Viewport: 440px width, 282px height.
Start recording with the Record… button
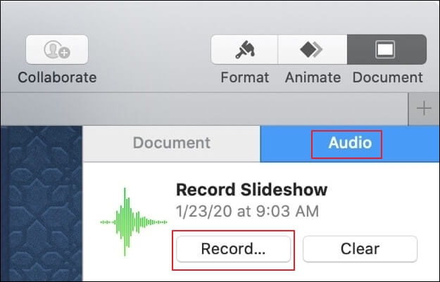(x=234, y=249)
